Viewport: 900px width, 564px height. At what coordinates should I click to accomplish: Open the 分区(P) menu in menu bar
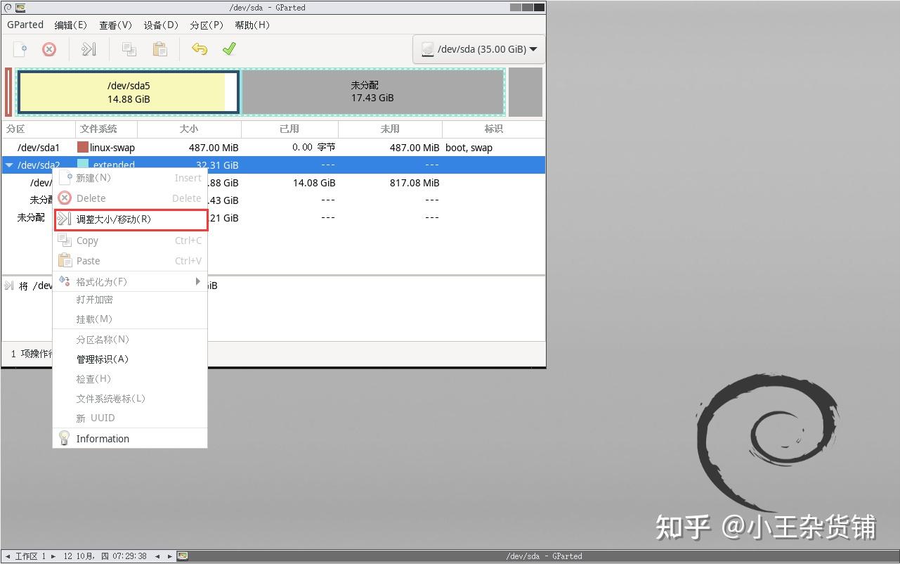point(206,25)
